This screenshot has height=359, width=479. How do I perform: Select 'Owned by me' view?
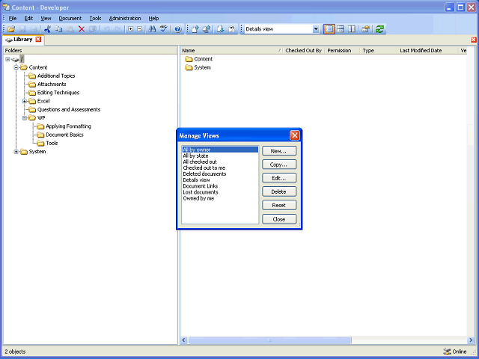pos(198,198)
